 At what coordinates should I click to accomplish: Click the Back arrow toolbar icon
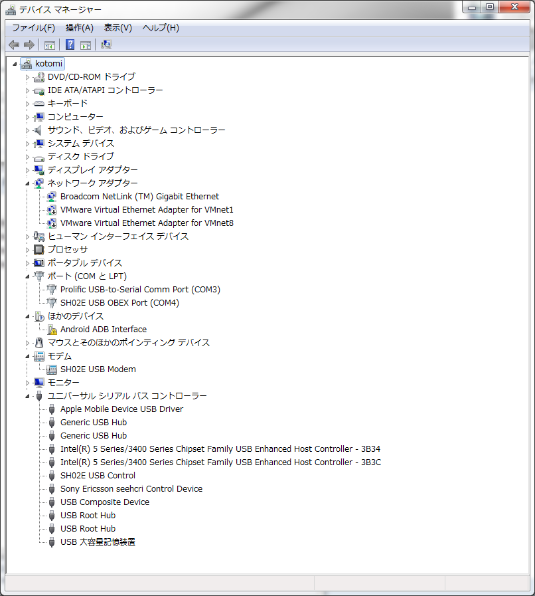pos(13,45)
